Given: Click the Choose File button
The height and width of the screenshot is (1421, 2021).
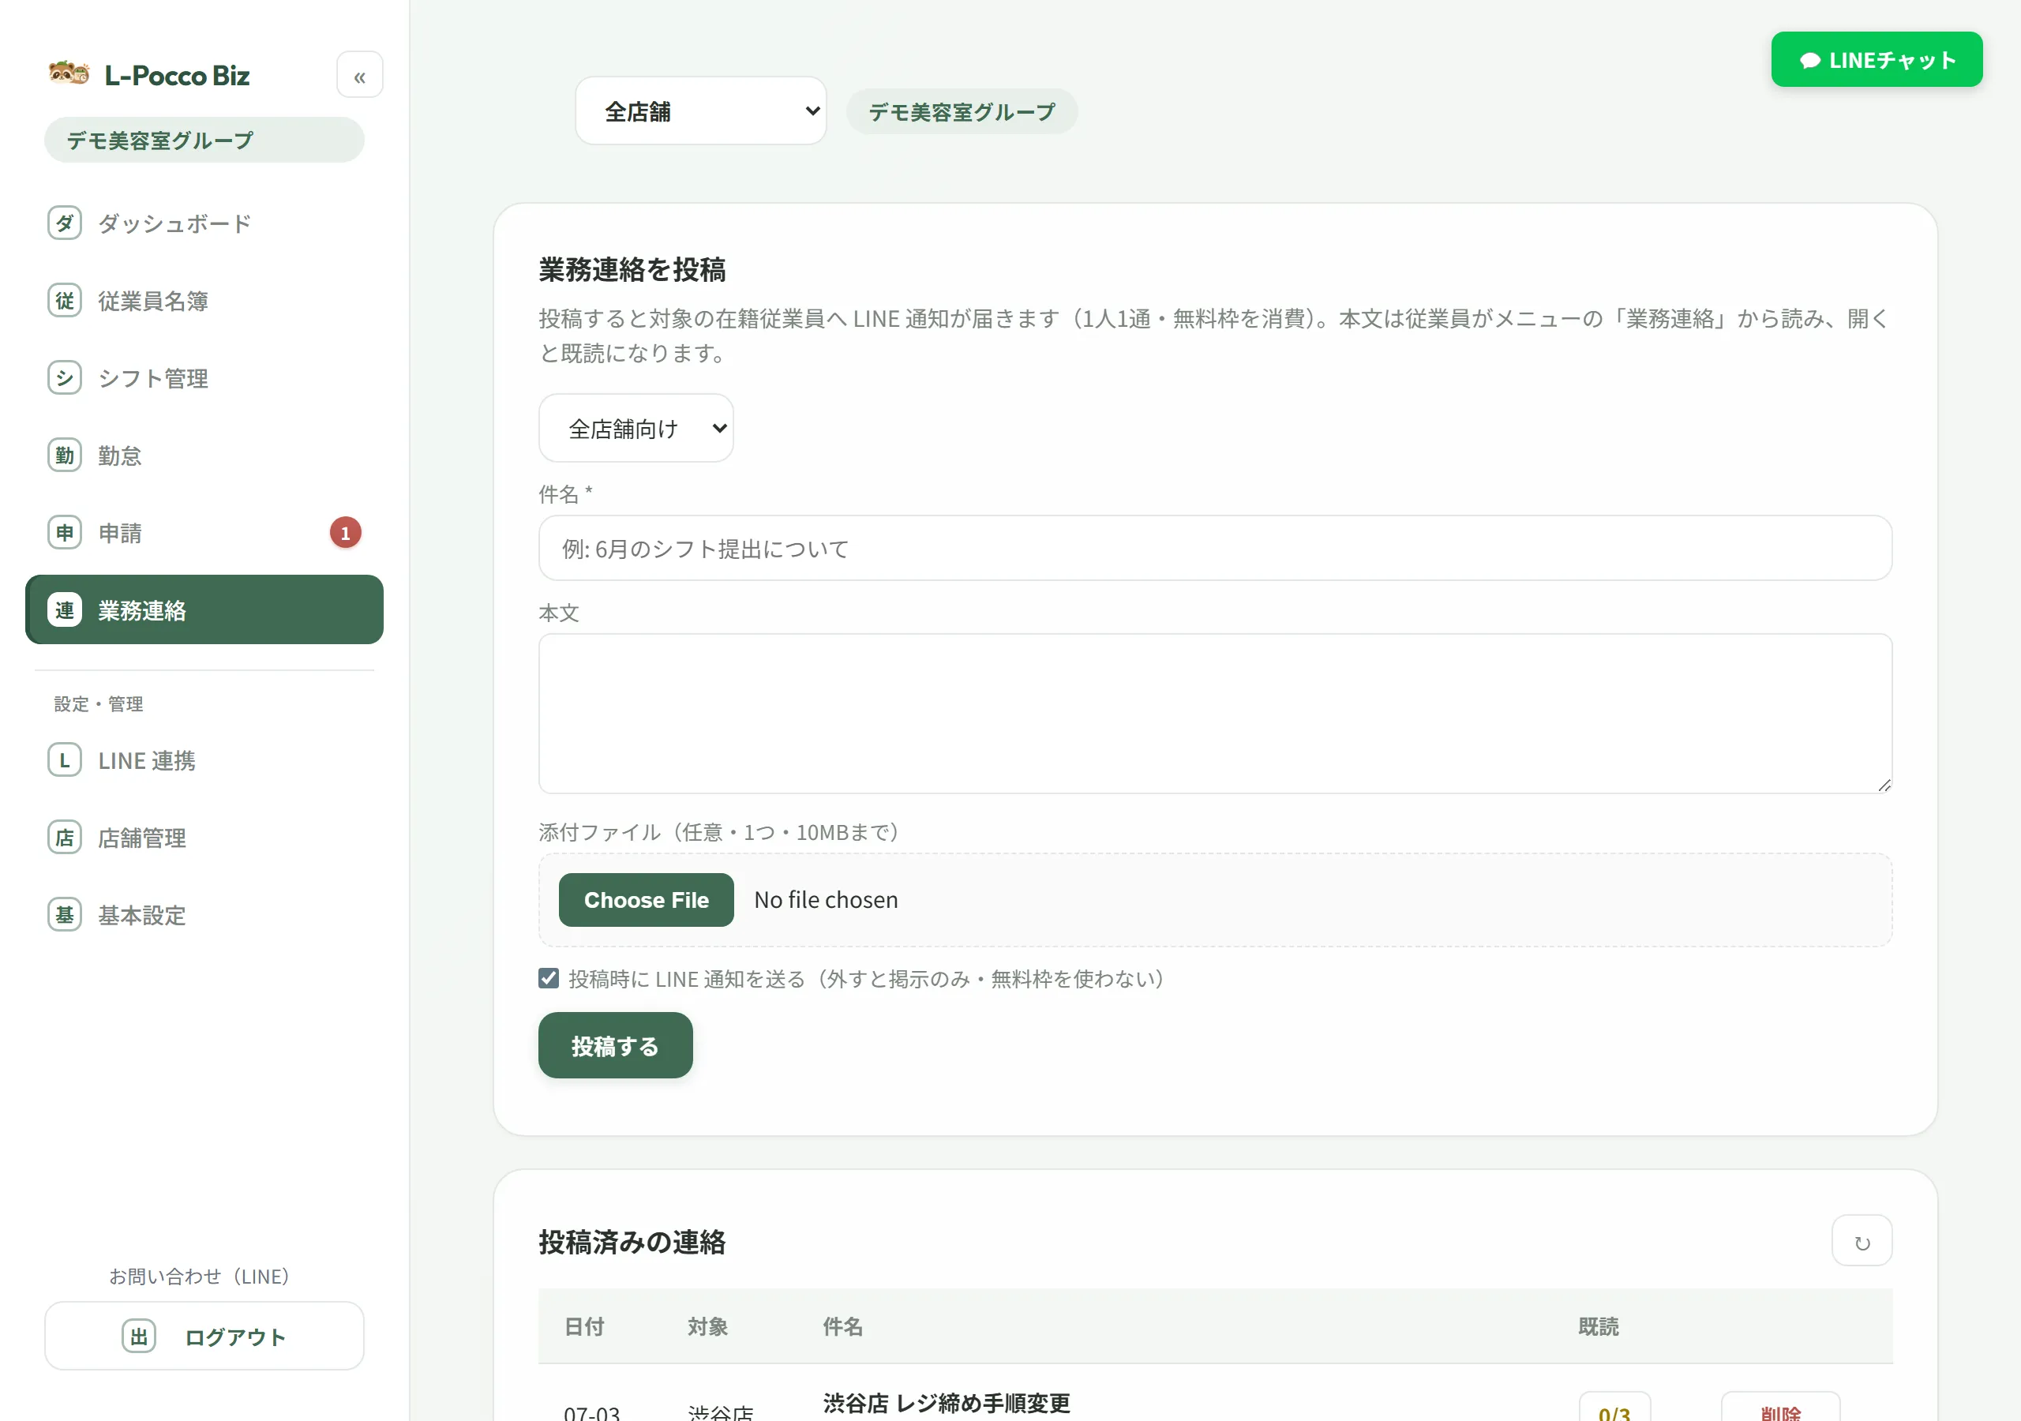Looking at the screenshot, I should [646, 900].
